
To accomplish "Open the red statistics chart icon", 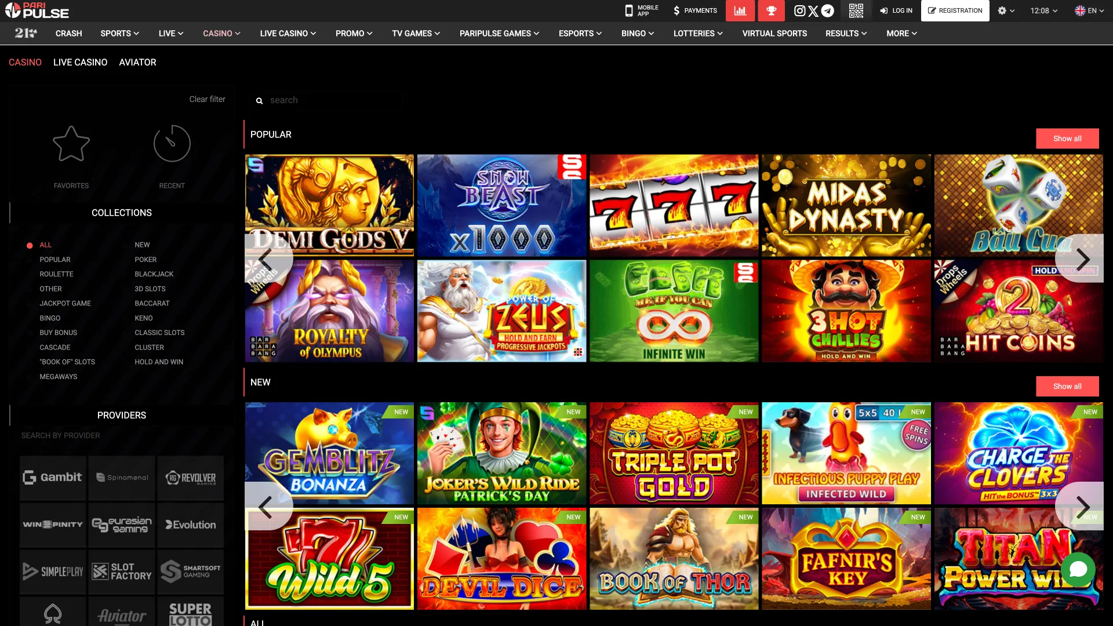I will (740, 10).
